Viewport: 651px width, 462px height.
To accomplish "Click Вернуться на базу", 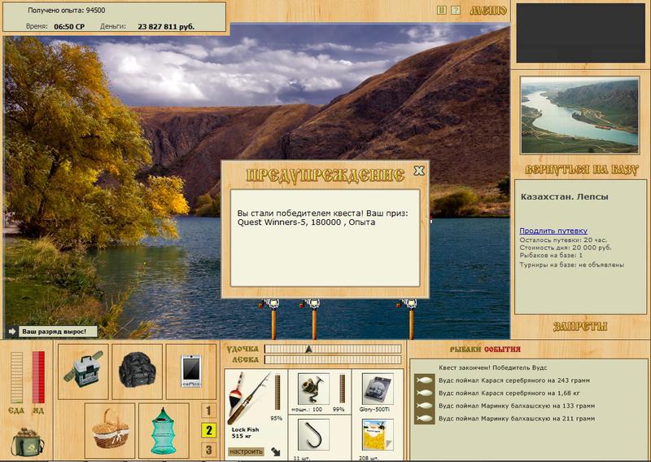I will coord(581,169).
